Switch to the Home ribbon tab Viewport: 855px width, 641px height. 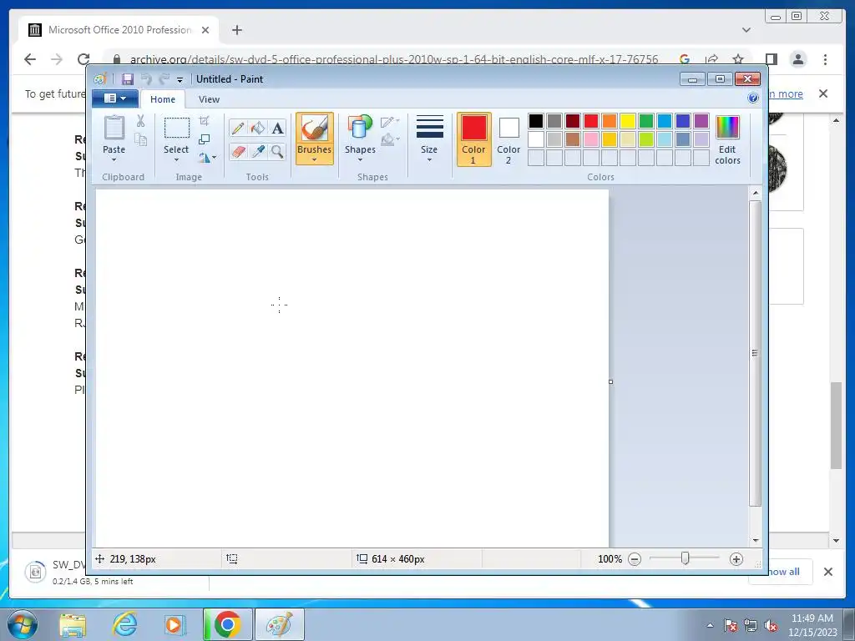tap(163, 99)
